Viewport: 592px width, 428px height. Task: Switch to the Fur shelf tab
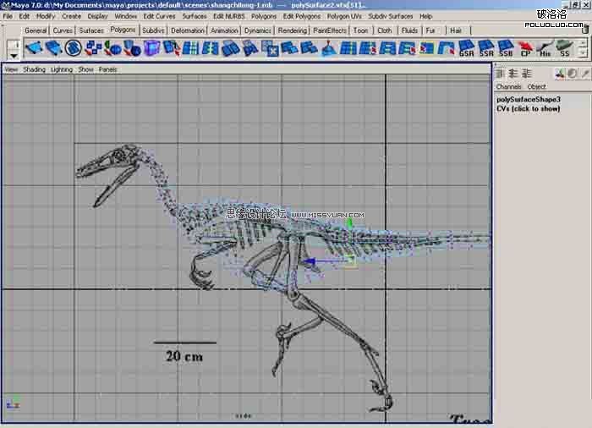tap(430, 30)
